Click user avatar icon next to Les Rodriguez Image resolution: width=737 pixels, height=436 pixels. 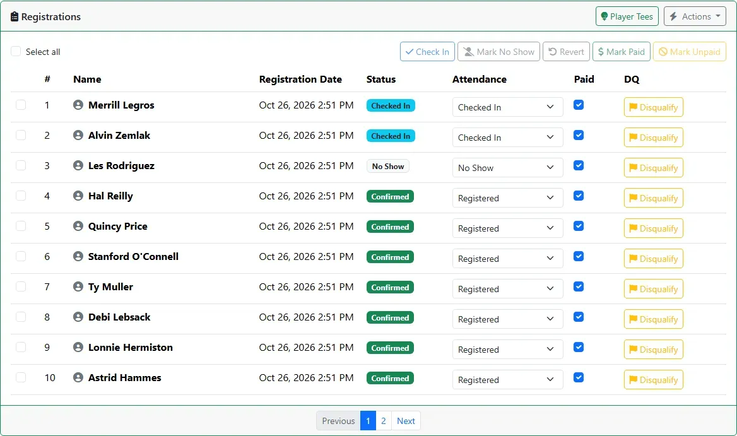click(78, 165)
